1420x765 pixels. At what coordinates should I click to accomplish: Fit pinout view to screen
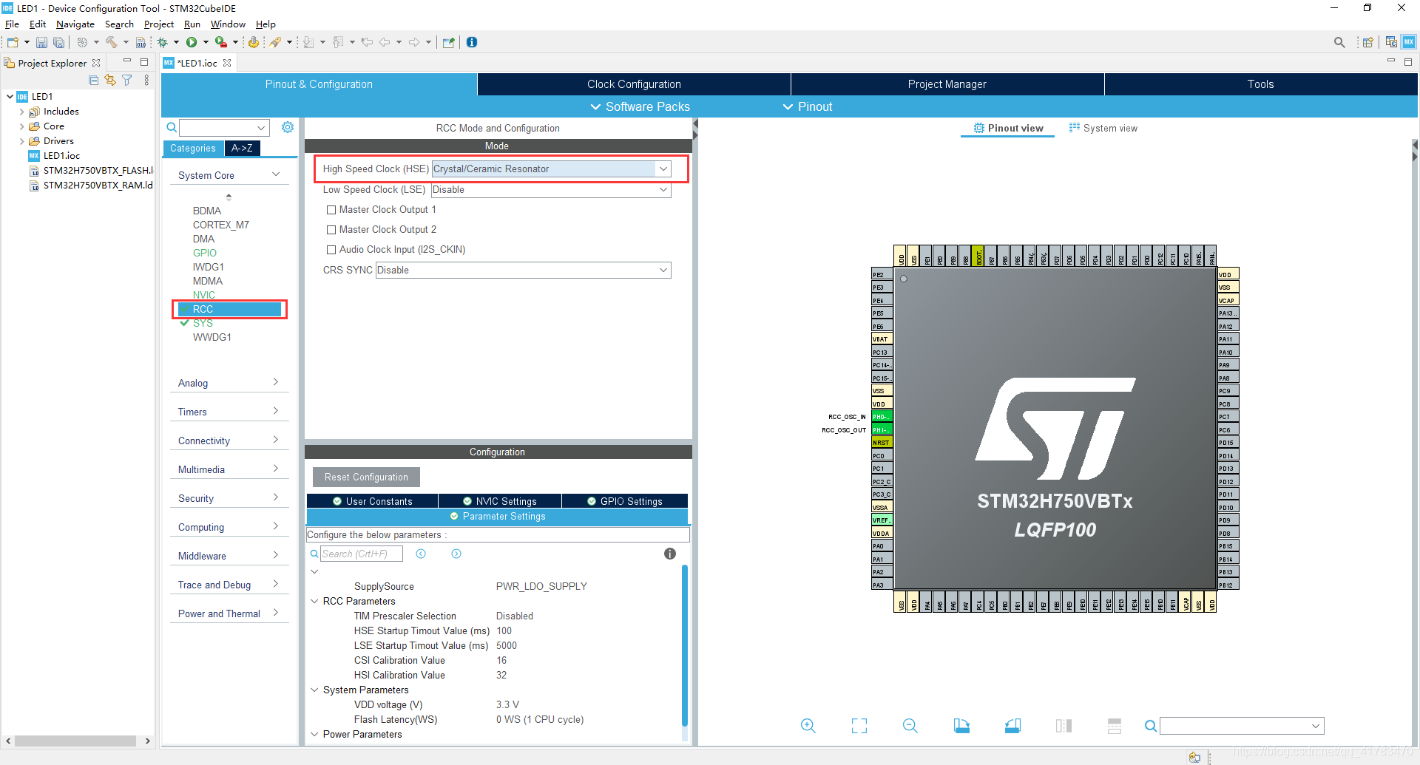(x=859, y=726)
